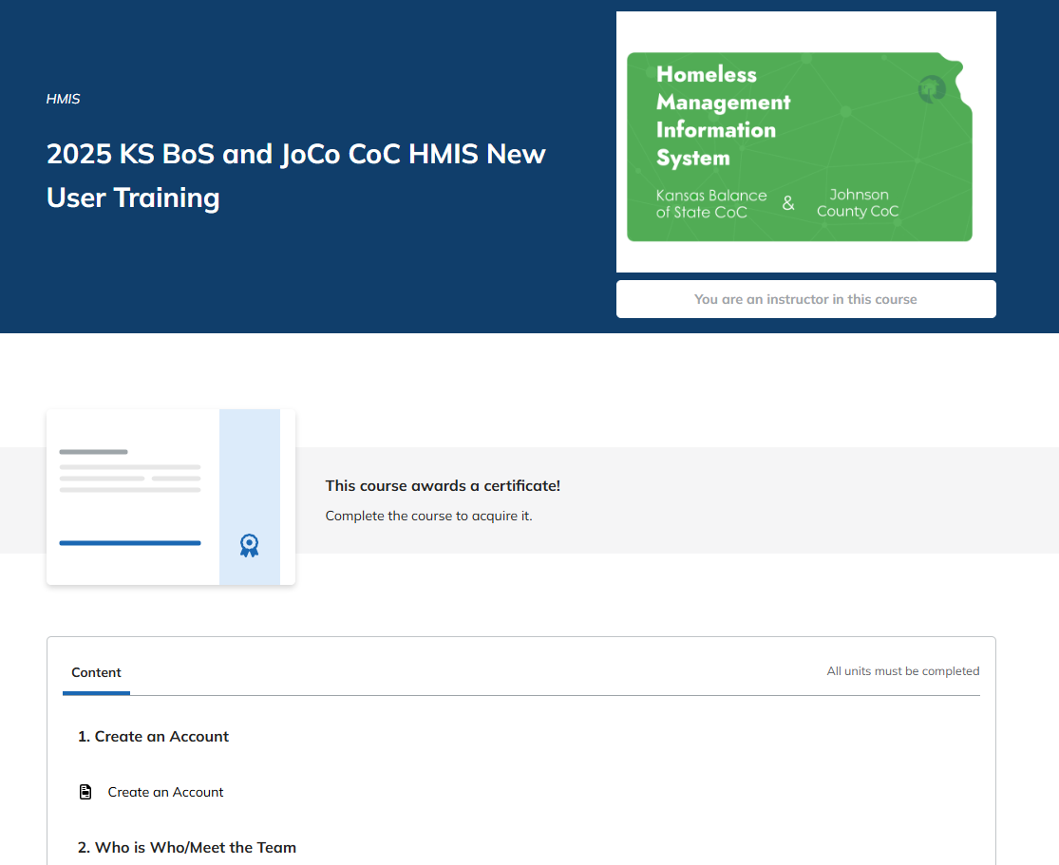The image size is (1059, 865).
Task: Click the 'All units must be completed' note
Action: (902, 671)
